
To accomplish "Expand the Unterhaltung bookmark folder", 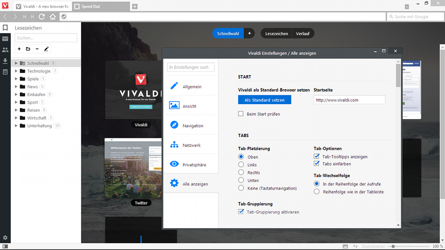I will (x=16, y=126).
